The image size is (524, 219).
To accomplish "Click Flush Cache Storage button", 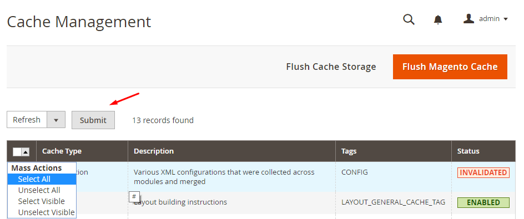I will [x=331, y=67].
